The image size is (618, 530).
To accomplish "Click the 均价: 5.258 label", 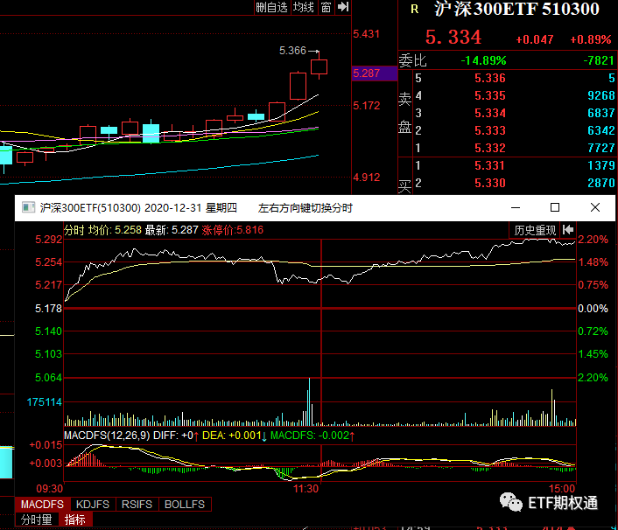I will click(115, 230).
